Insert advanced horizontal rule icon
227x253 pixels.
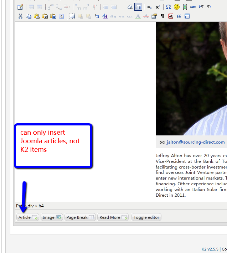[x=193, y=7]
